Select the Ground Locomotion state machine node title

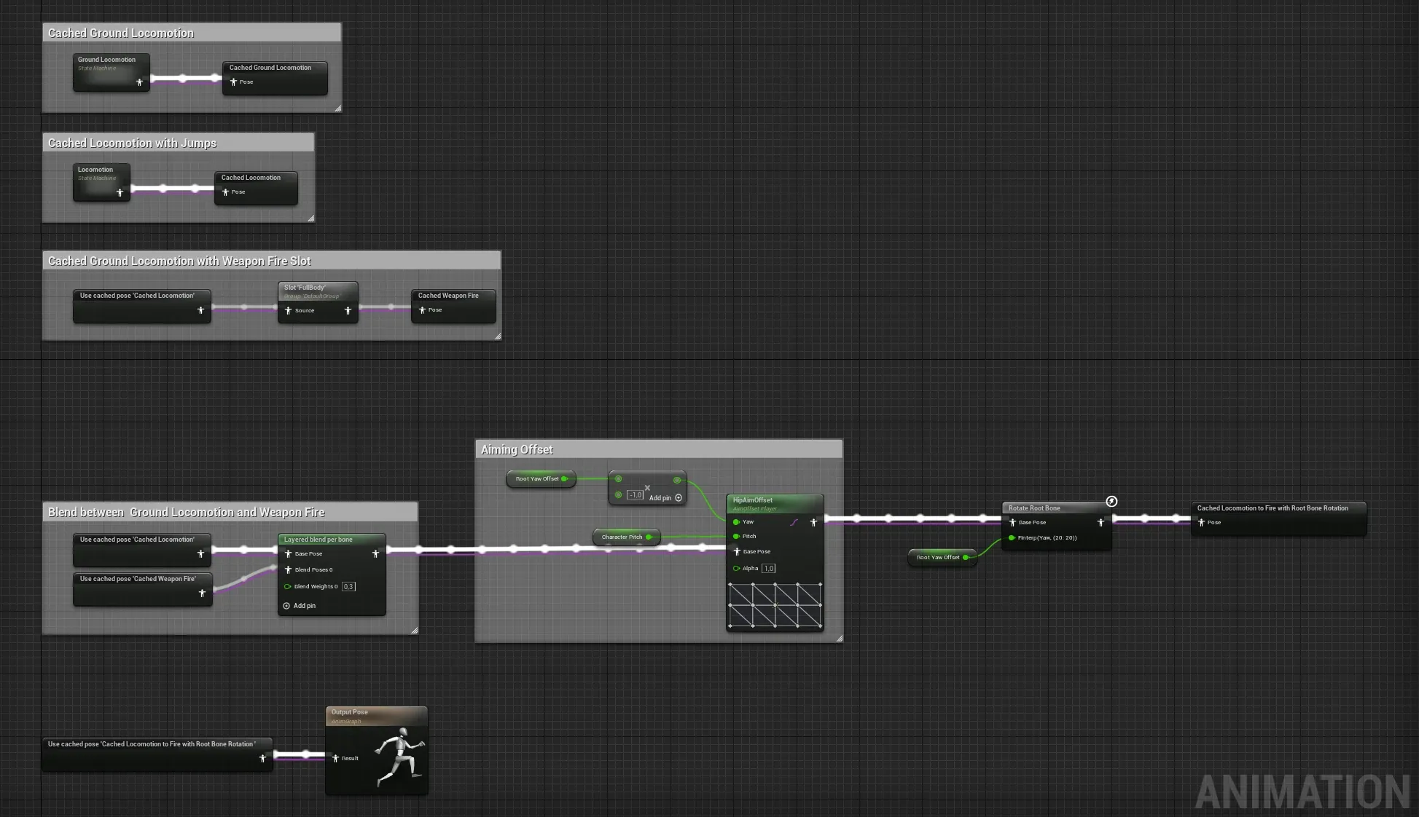click(106, 60)
